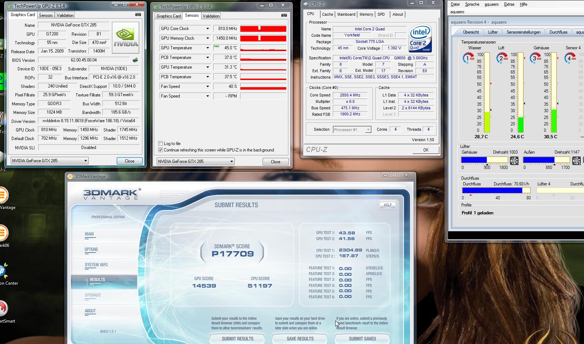584x344 pixels.
Task: Click the GPU Core Clock history graph
Action: tap(263, 29)
